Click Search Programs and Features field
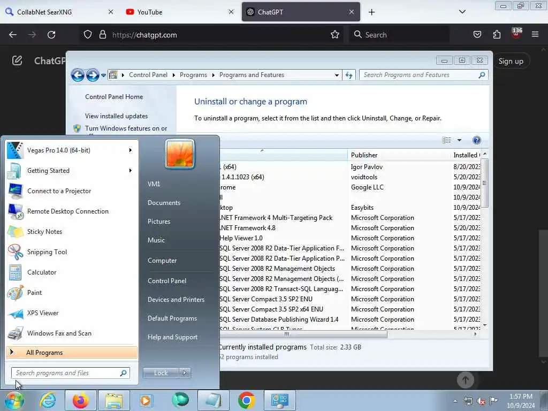 (x=424, y=75)
